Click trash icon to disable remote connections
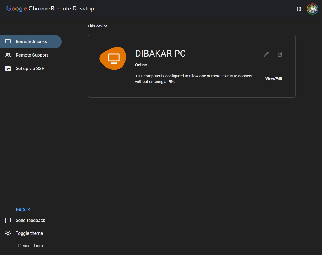The width and height of the screenshot is (322, 255). click(279, 54)
